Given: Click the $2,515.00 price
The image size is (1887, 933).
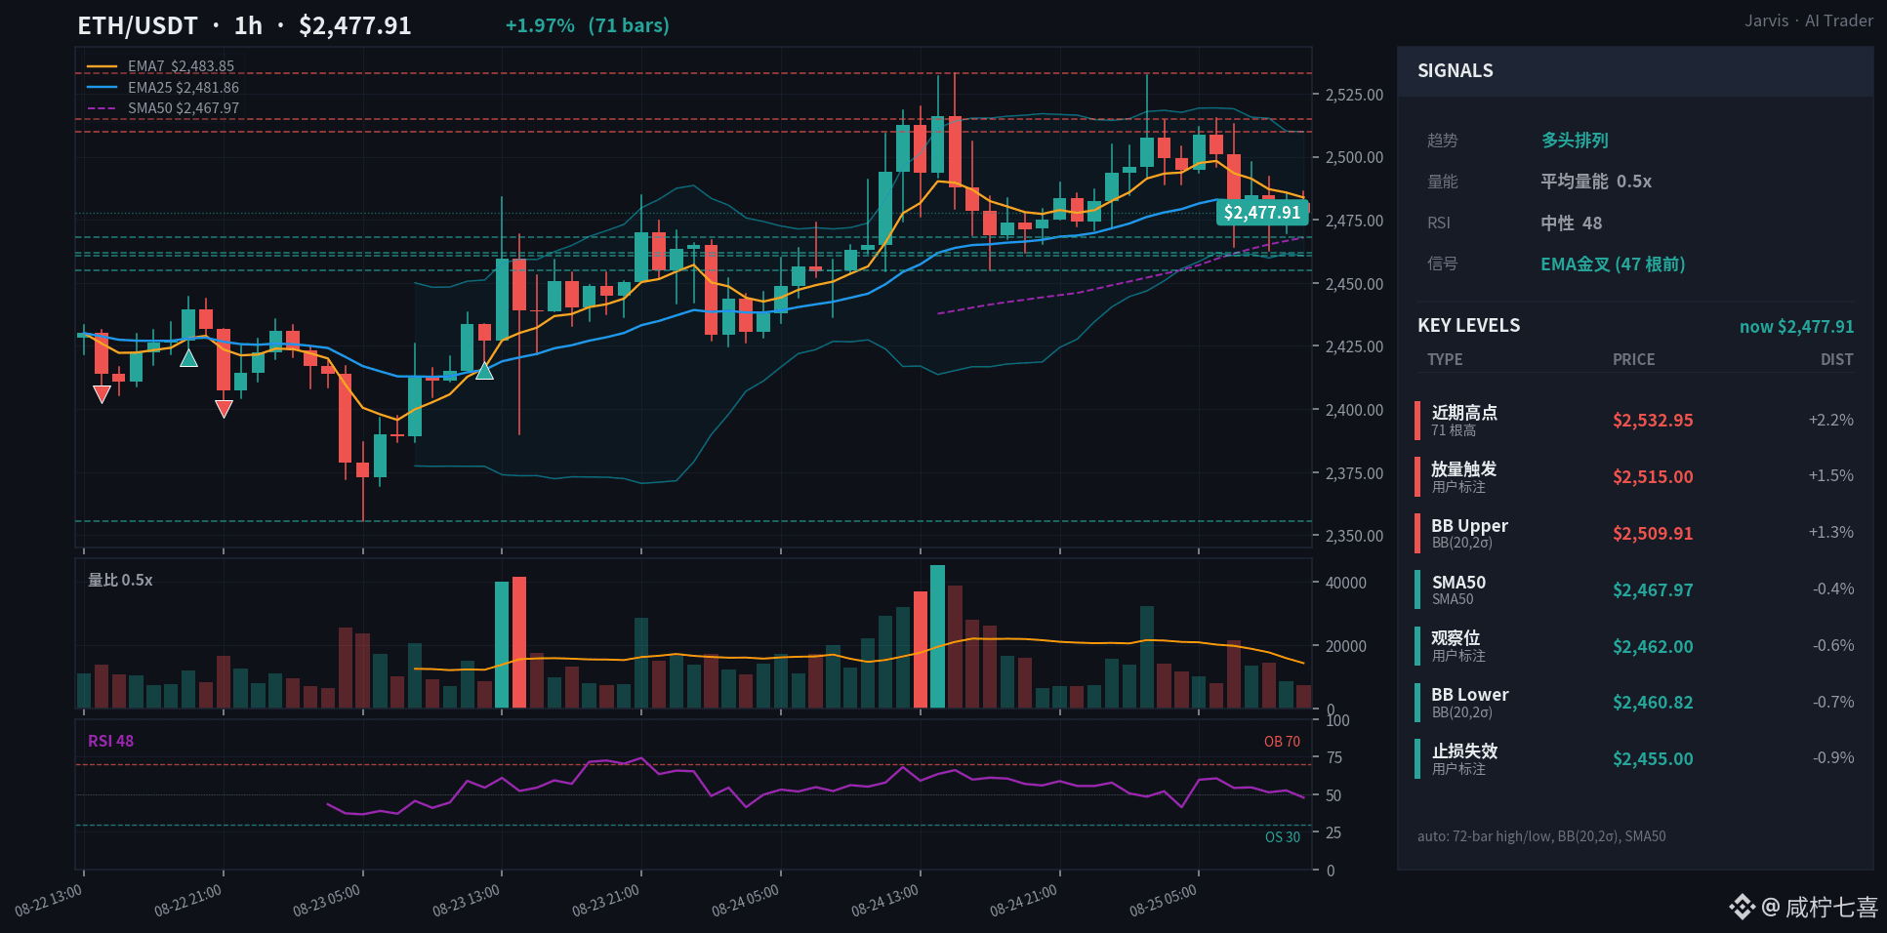Looking at the screenshot, I should 1653,477.
